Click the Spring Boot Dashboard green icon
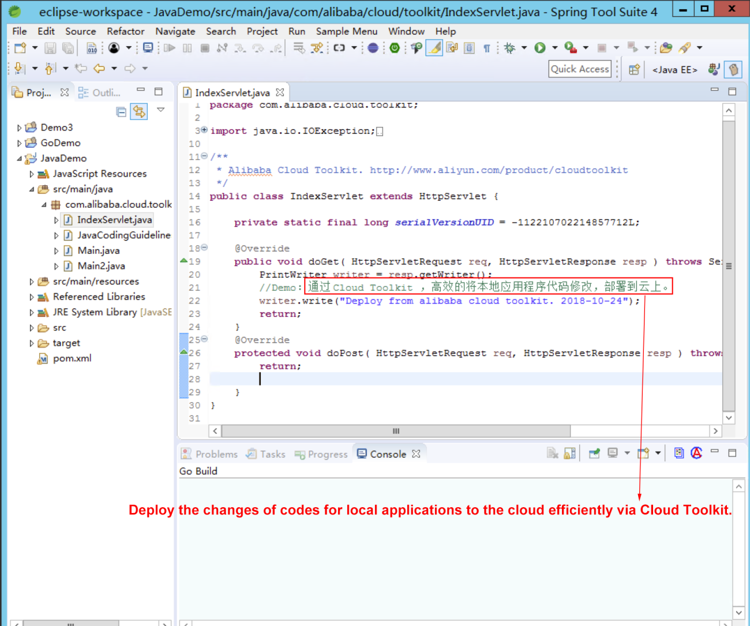Viewport: 750px width, 626px height. pos(395,48)
